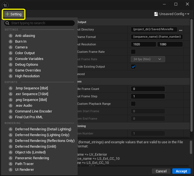
Task: Click the icon next to Anti-aliasing
Action: [x=11, y=36]
